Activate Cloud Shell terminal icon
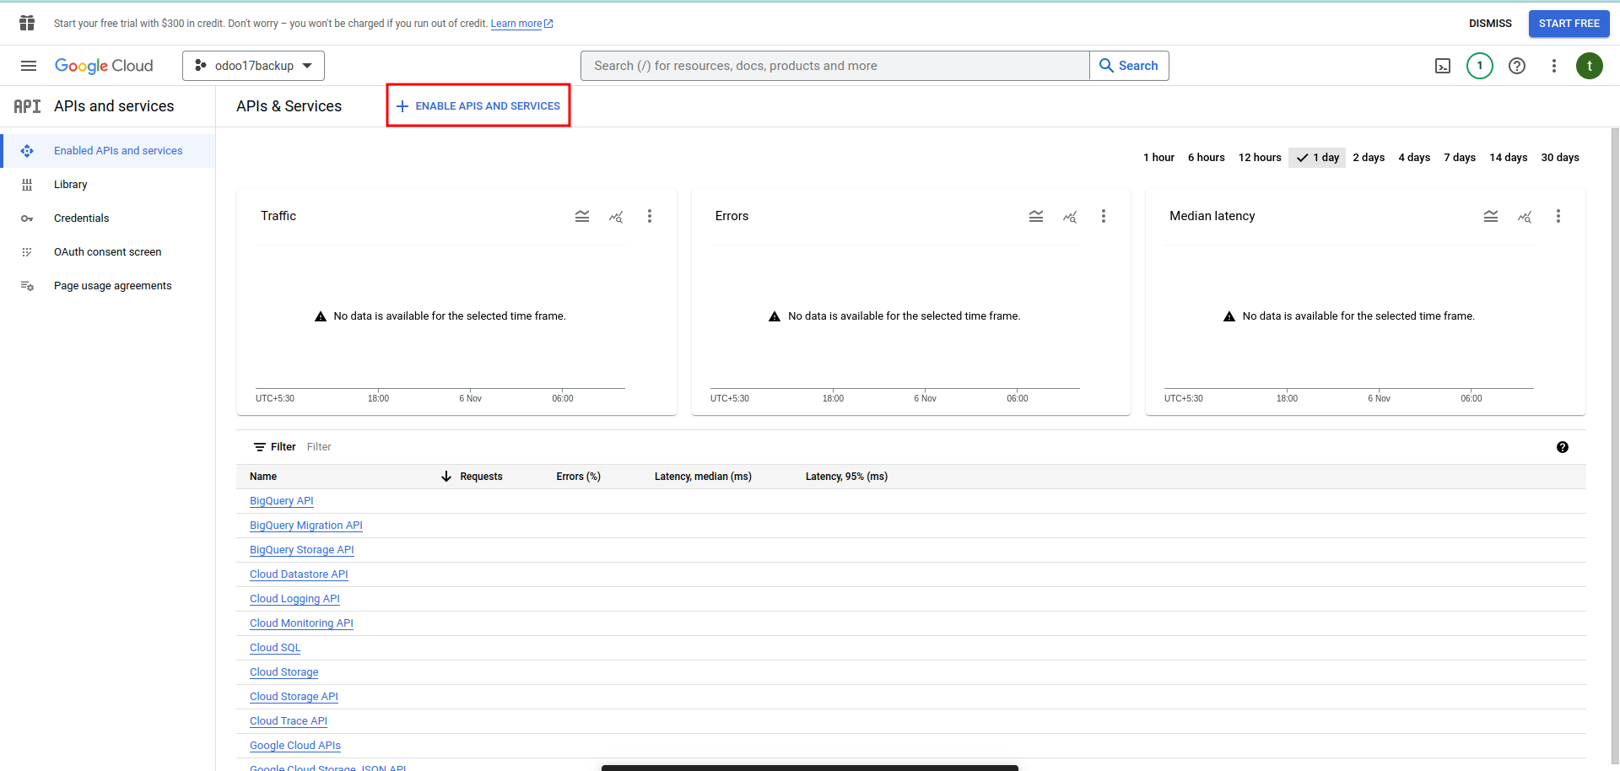Viewport: 1620px width, 771px height. pos(1443,66)
